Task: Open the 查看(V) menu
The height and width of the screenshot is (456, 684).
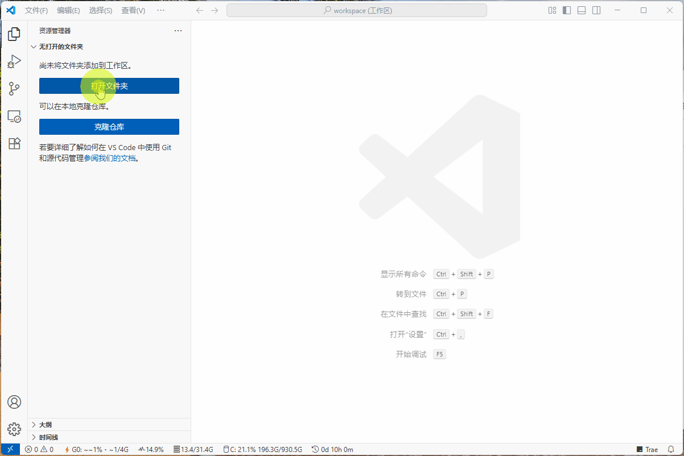Action: point(133,10)
